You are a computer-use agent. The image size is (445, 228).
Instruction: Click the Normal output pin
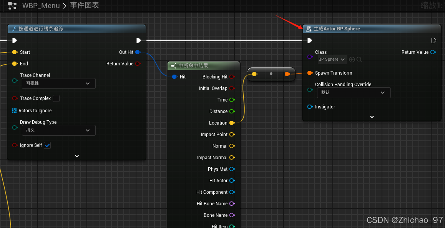232,146
